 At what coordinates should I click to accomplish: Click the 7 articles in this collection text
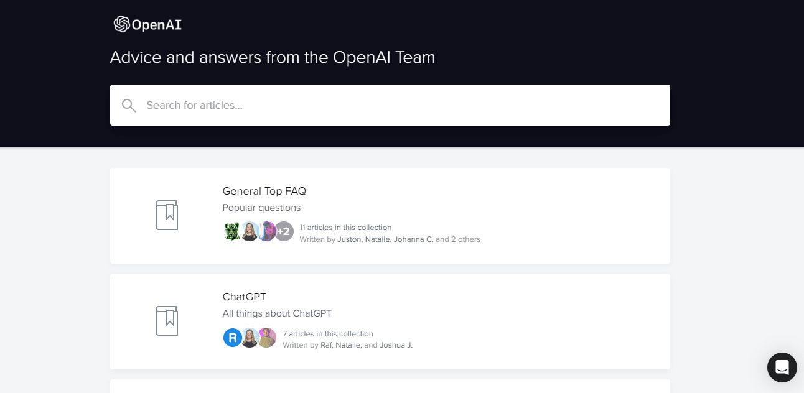coord(328,334)
